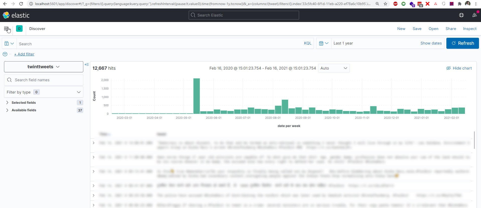The image size is (481, 208).
Task: Open the newsfeed notifications icon
Action: tap(474, 15)
